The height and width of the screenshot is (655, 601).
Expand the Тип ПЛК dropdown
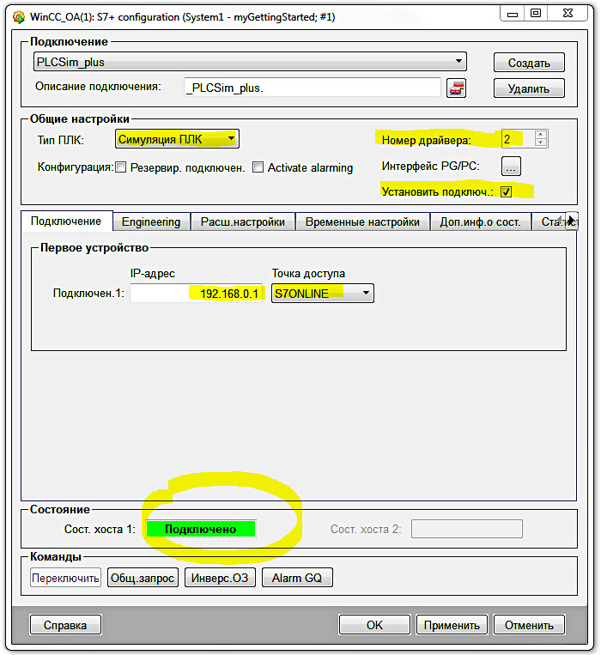(177, 139)
